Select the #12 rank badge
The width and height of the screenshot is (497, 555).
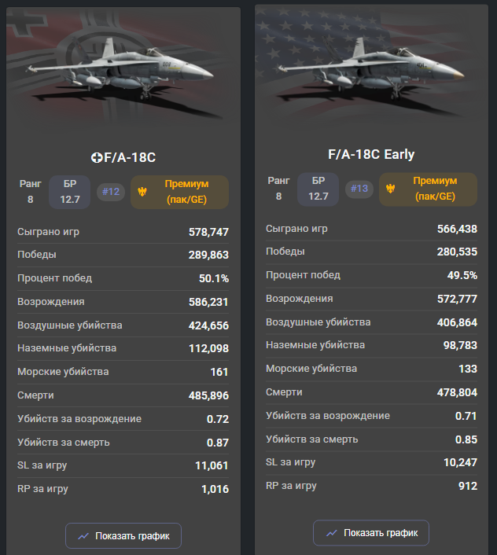(x=111, y=192)
